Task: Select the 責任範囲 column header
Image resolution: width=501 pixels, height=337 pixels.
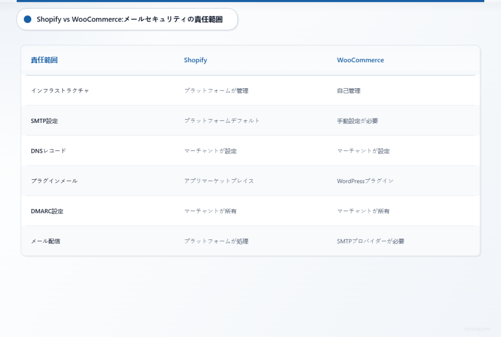Action: pos(44,60)
